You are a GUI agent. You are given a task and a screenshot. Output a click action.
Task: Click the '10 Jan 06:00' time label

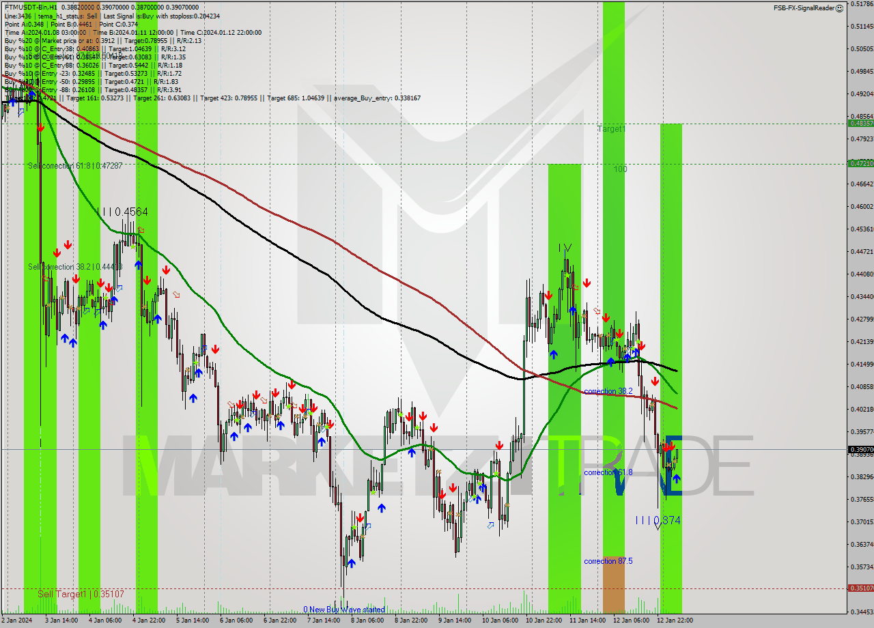coord(499,620)
